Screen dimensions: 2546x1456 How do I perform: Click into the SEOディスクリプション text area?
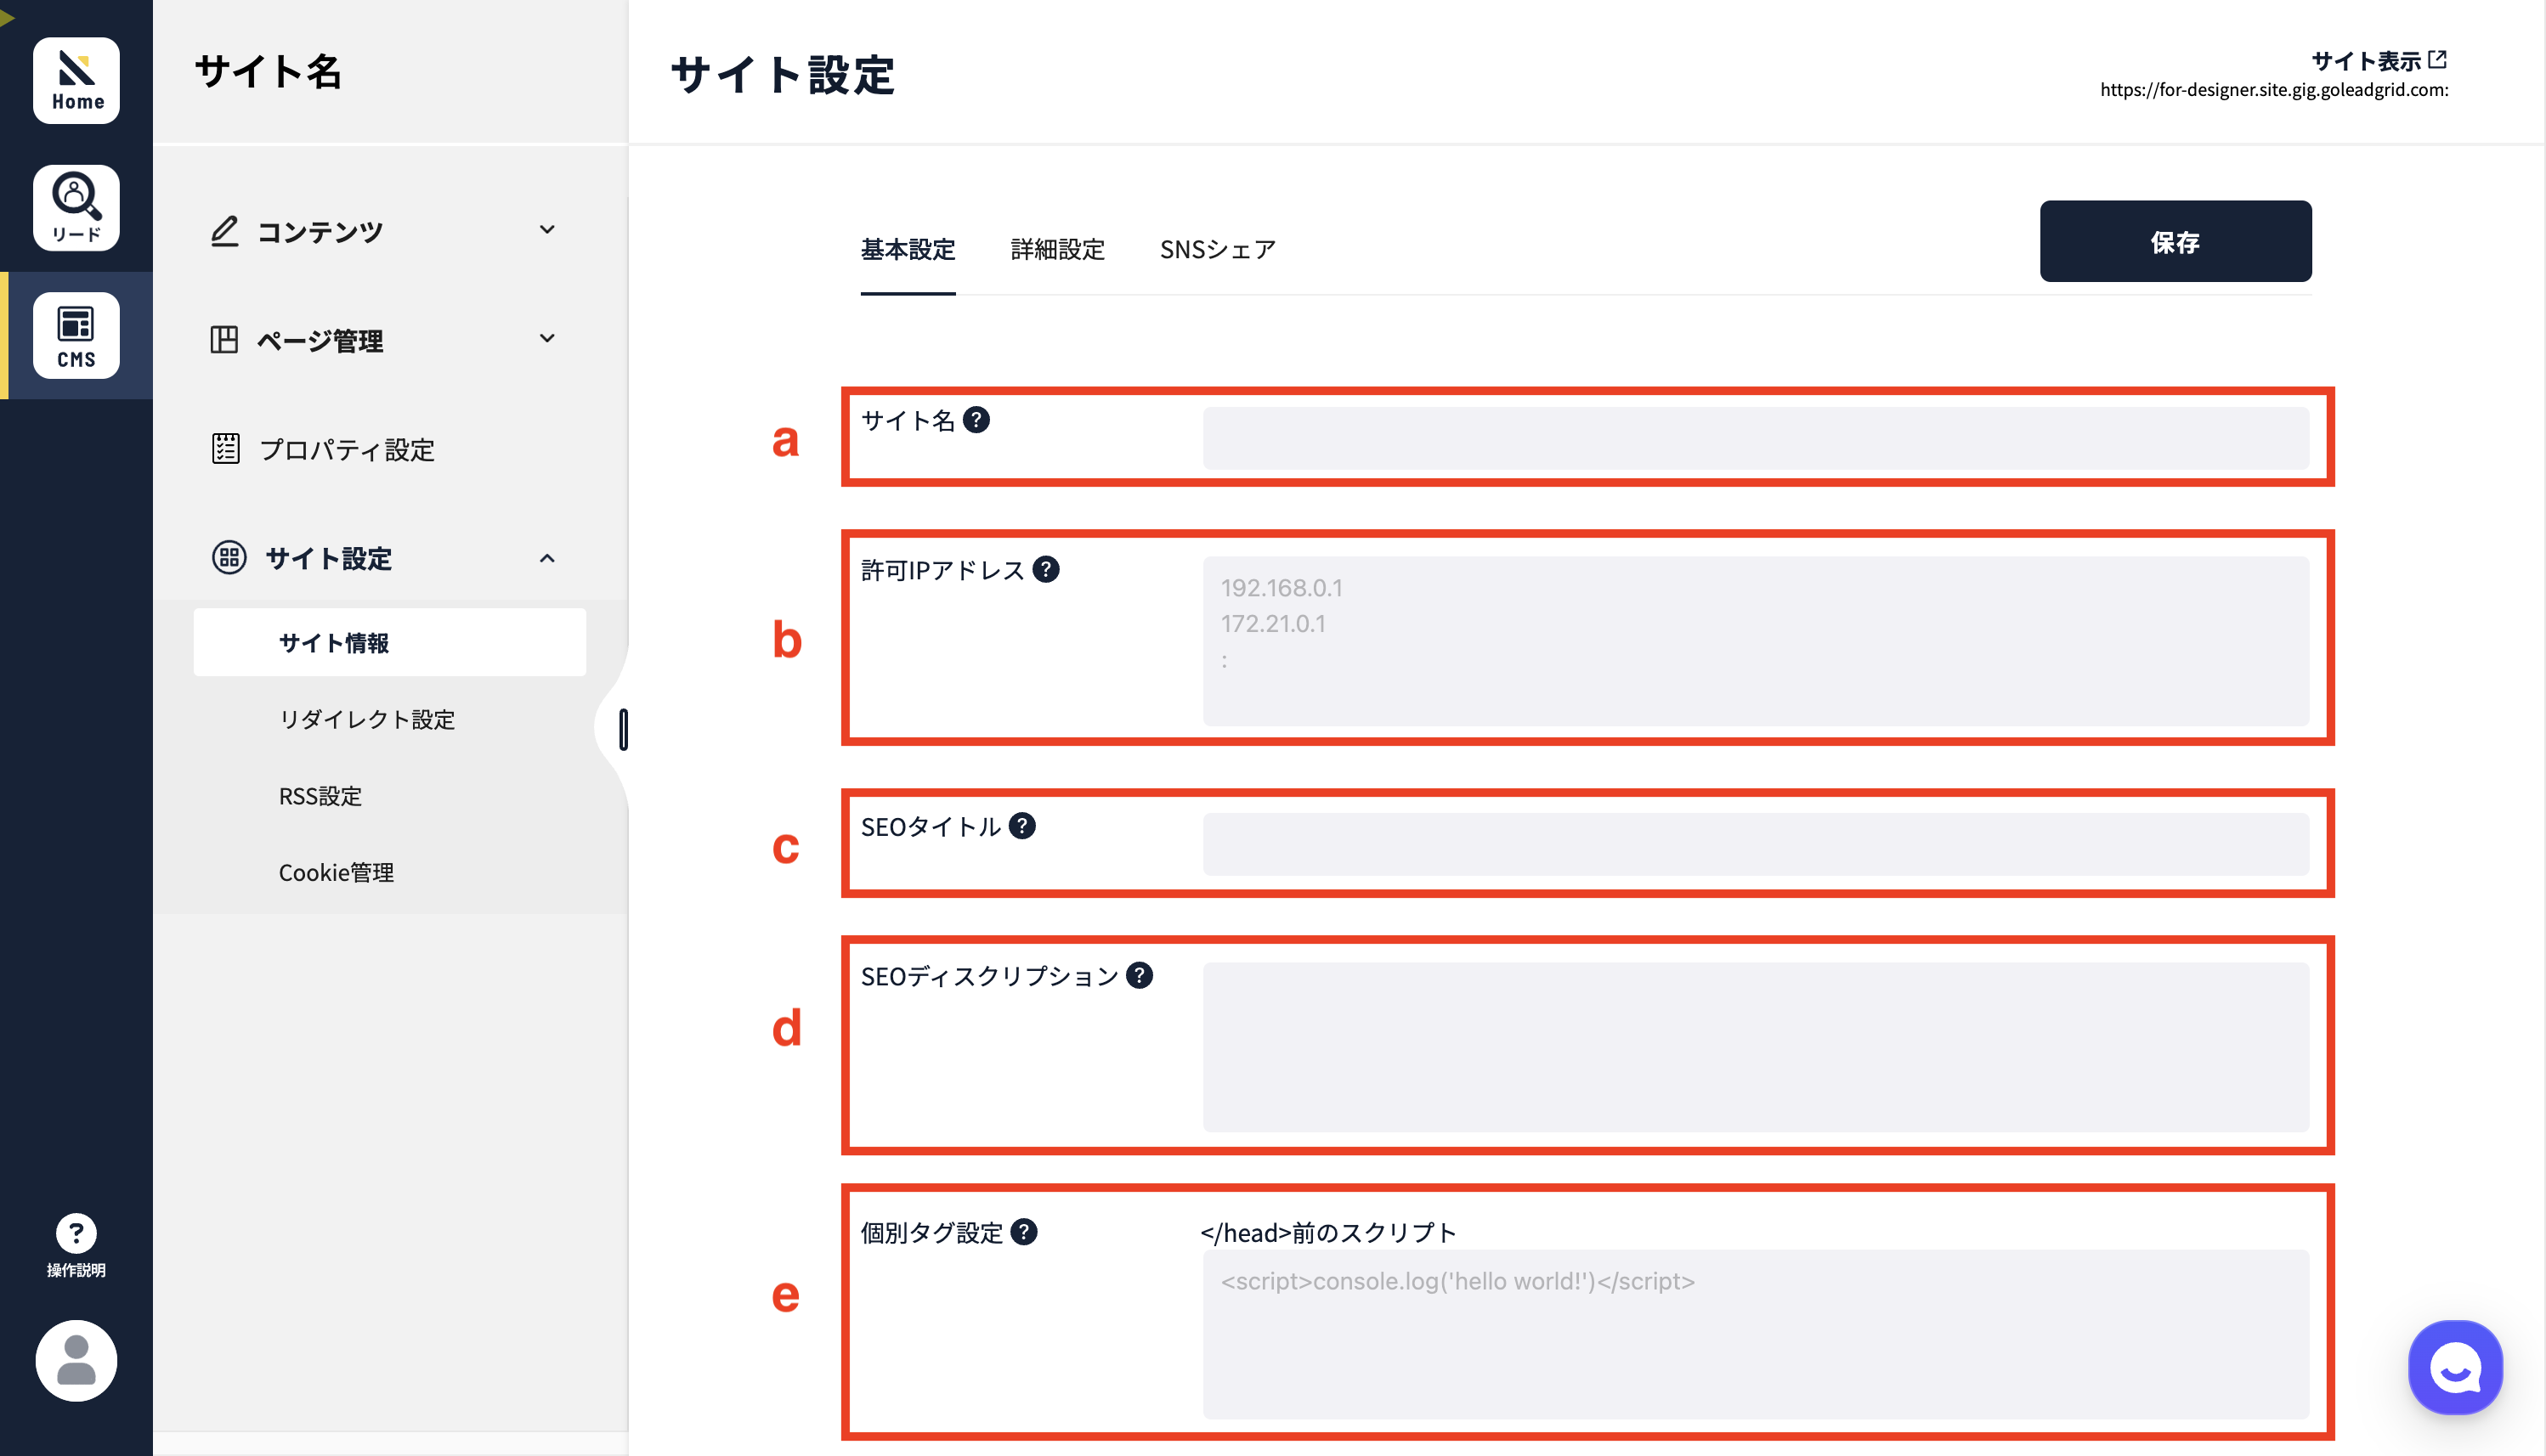click(x=1756, y=1046)
